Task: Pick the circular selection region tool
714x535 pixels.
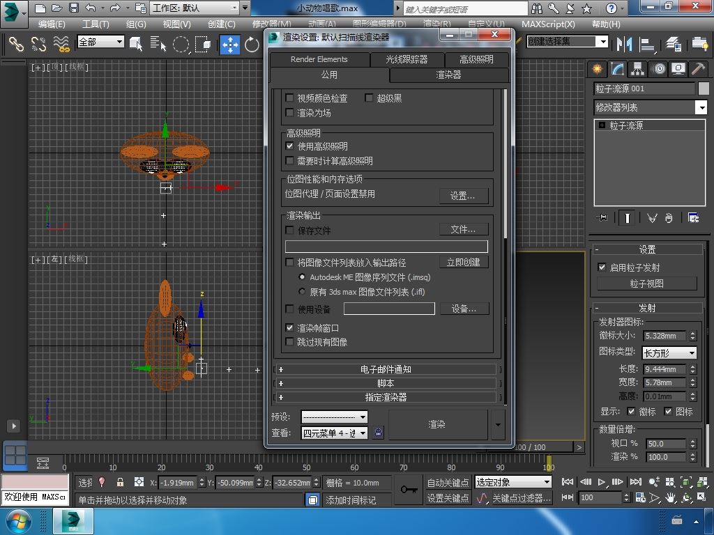Action: click(x=181, y=44)
